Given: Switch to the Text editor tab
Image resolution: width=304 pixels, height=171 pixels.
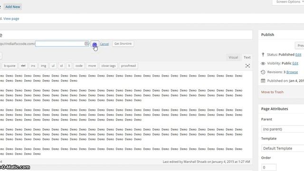Looking at the screenshot, I should 247,57.
